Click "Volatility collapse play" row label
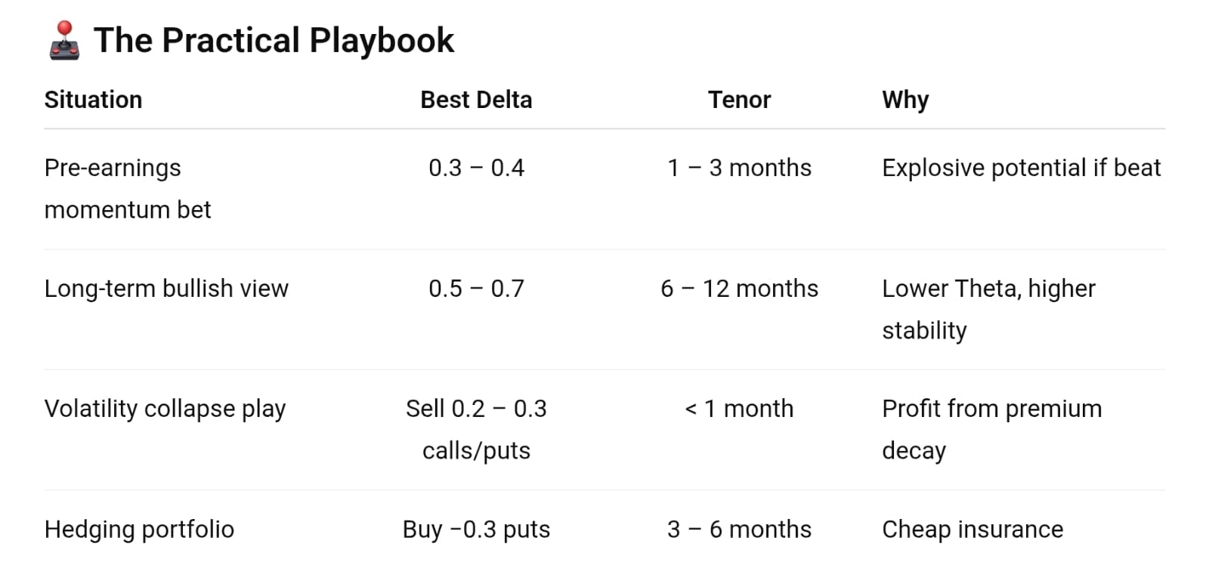Image resolution: width=1209 pixels, height=587 pixels. tap(165, 409)
